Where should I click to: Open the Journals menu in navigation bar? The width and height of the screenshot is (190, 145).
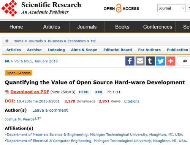pyautogui.click(x=87, y=27)
